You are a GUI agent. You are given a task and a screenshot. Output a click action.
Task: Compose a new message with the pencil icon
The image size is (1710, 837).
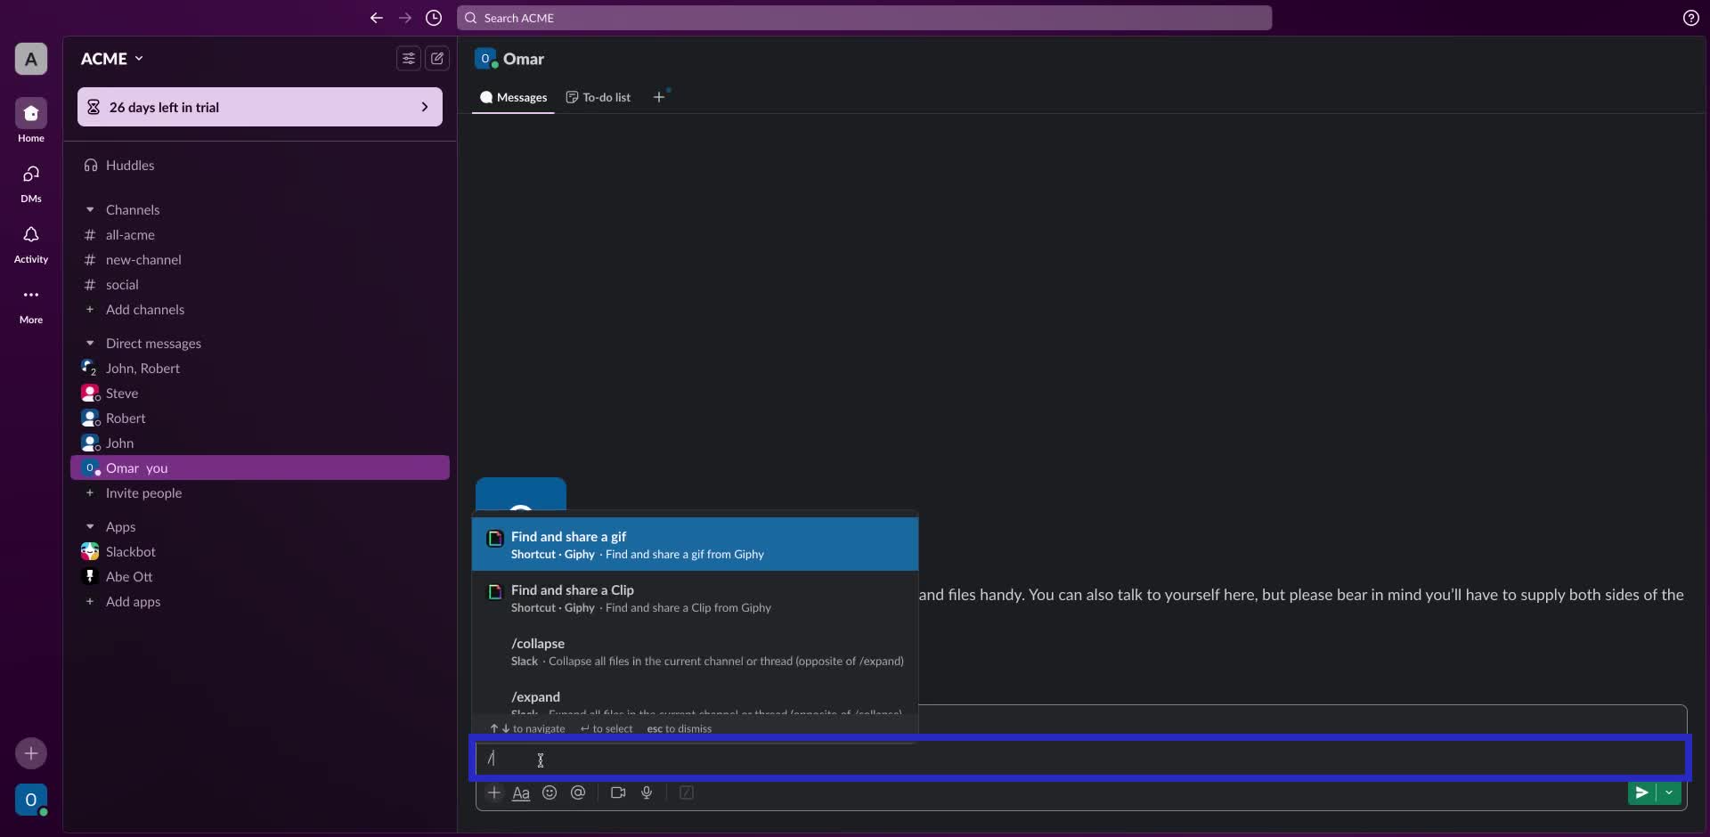[x=437, y=58]
